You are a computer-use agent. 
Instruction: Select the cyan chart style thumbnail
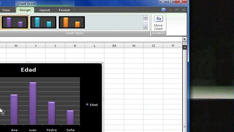click(x=43, y=22)
